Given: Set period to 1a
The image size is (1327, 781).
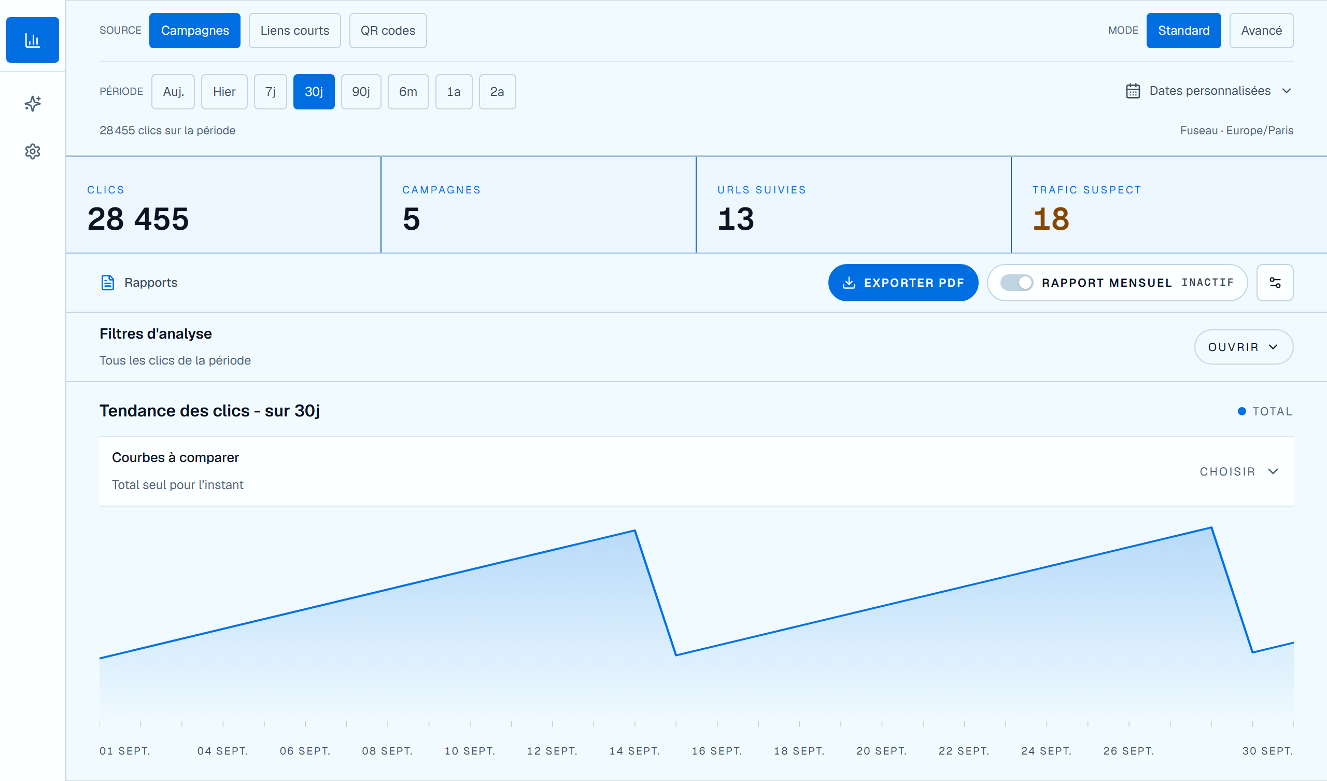Looking at the screenshot, I should click(454, 92).
